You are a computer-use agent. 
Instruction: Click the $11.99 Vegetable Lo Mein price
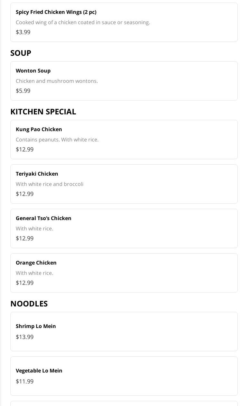25,382
